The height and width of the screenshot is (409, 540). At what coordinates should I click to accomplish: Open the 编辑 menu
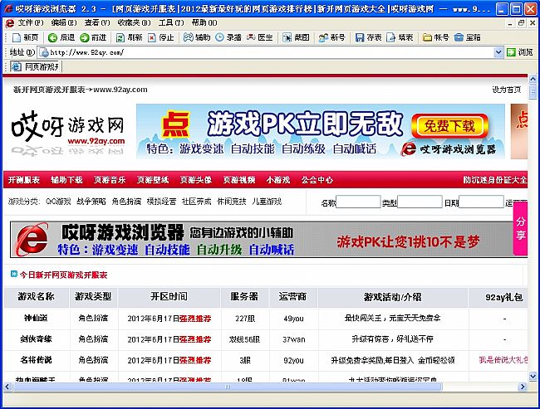pyautogui.click(x=64, y=22)
